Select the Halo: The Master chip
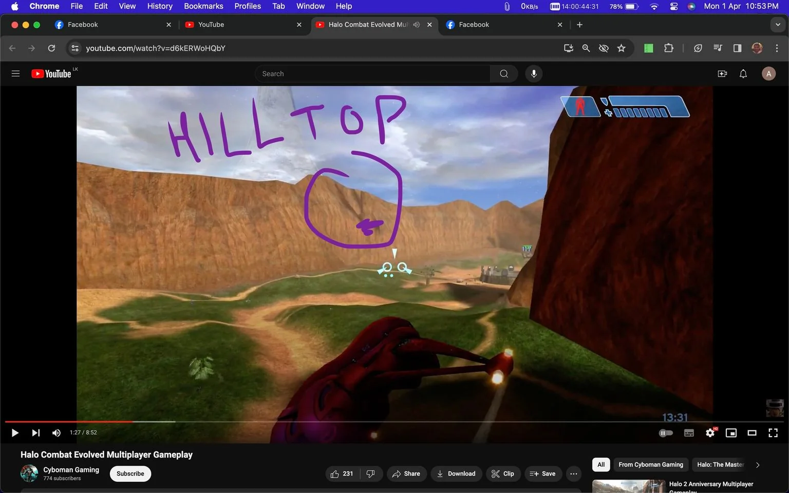Screen dimensions: 789x493 pyautogui.click(x=720, y=464)
